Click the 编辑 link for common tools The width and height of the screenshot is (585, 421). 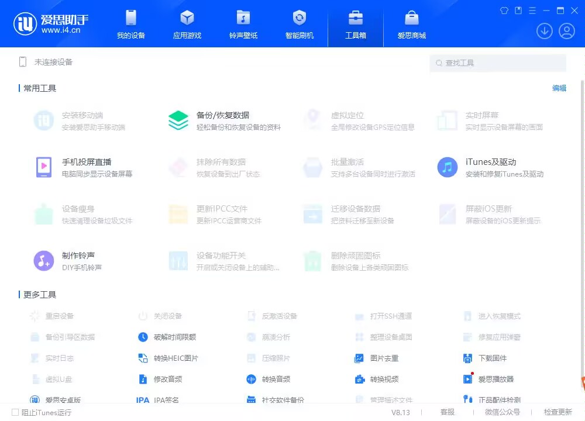click(x=559, y=88)
